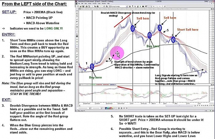The height and width of the screenshot is (139, 215).
Task: Pick a color from bottom color palette
Action: point(109,108)
